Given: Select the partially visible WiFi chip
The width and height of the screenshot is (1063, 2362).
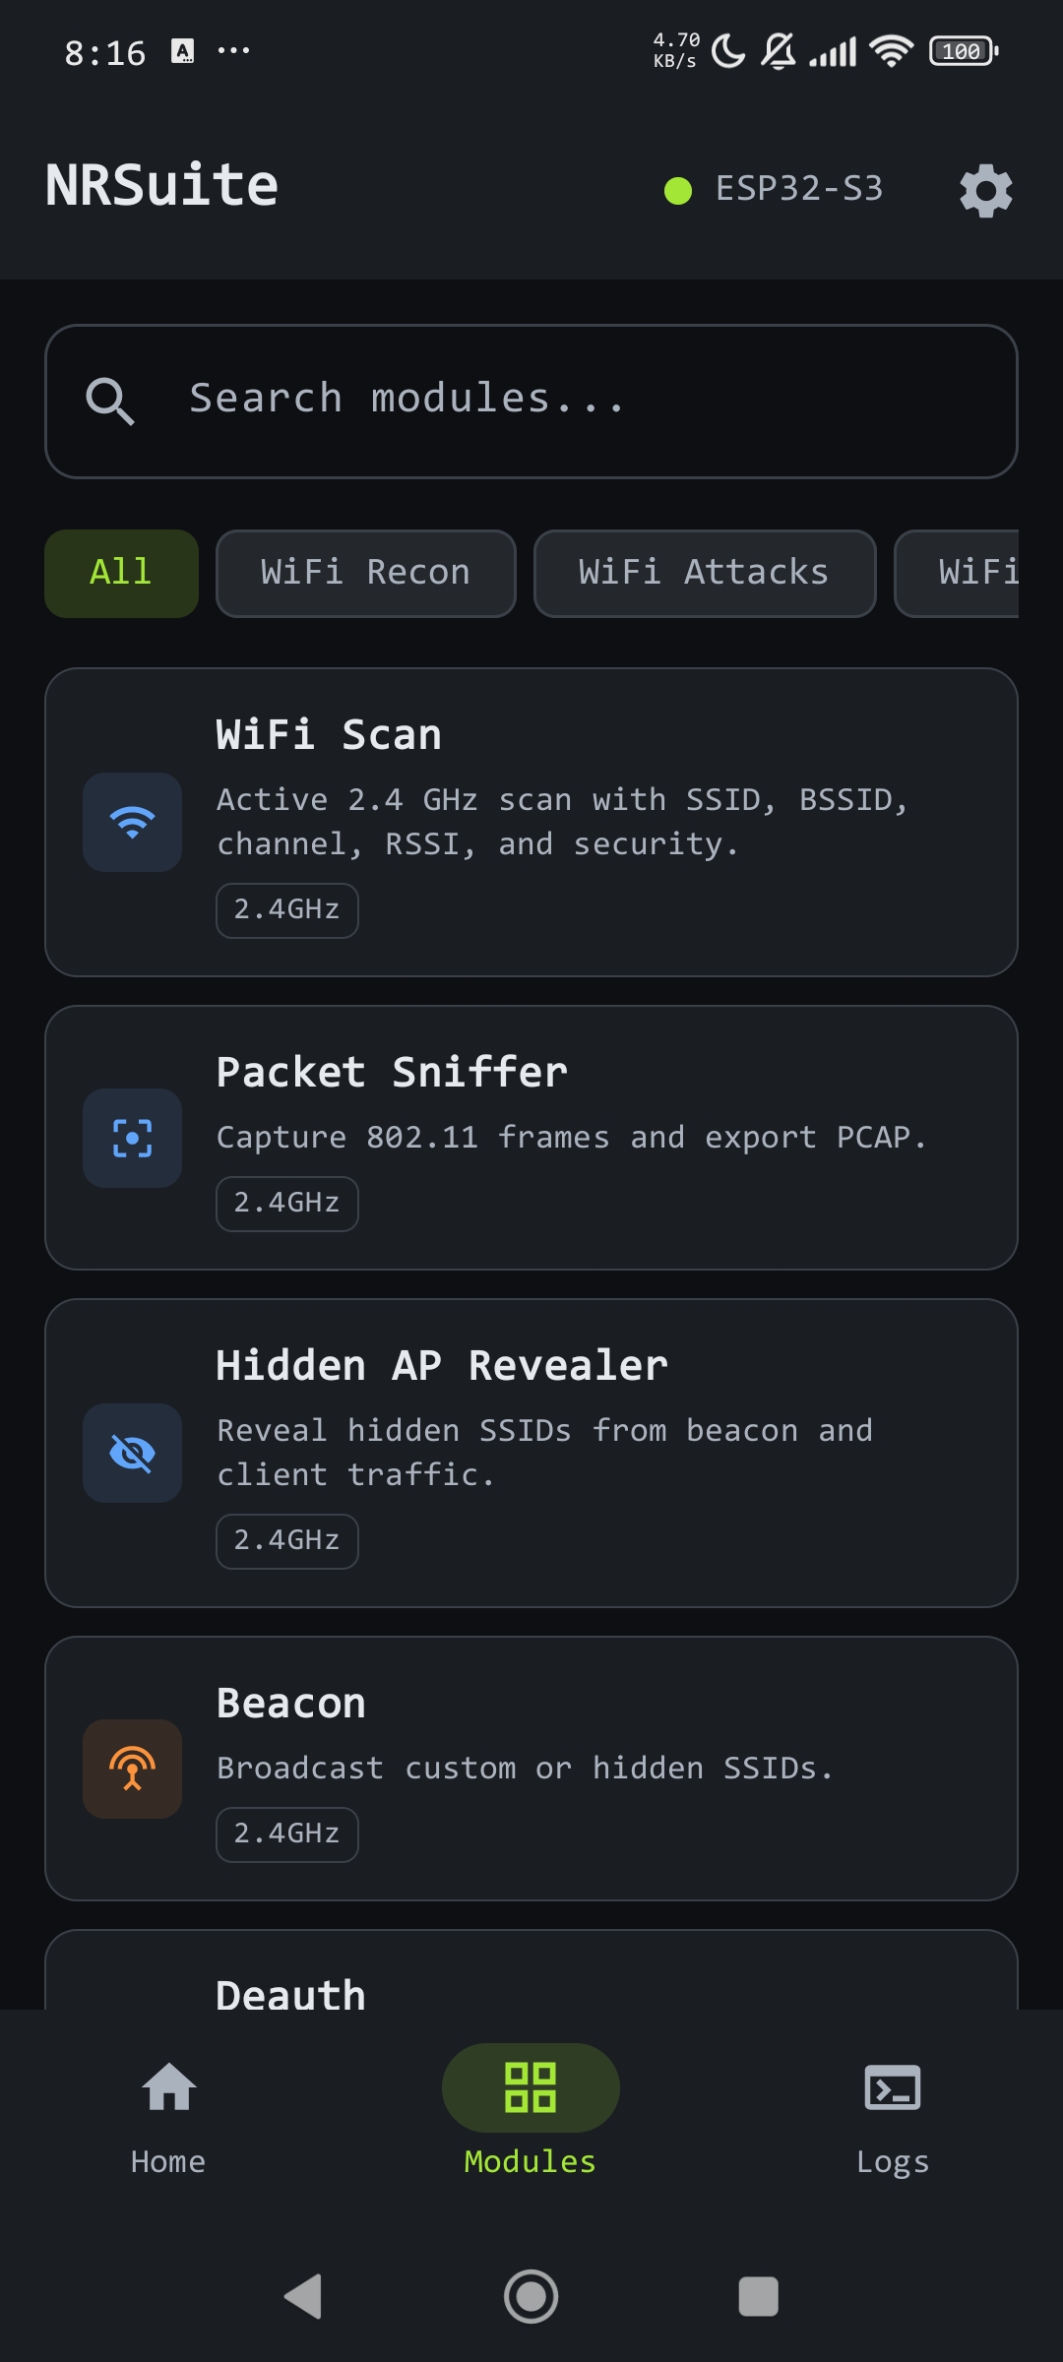Looking at the screenshot, I should [957, 574].
